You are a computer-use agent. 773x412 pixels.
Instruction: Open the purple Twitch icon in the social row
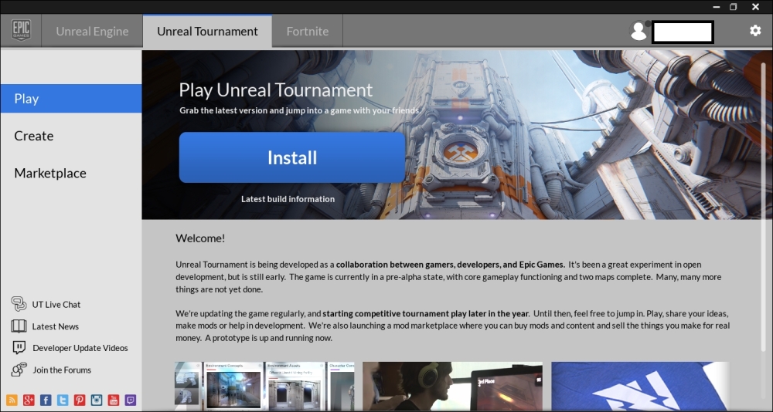[130, 400]
